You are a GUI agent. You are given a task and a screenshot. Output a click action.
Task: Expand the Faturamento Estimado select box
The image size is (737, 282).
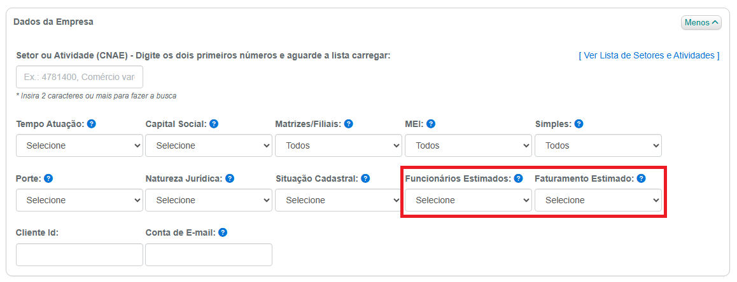pos(598,200)
